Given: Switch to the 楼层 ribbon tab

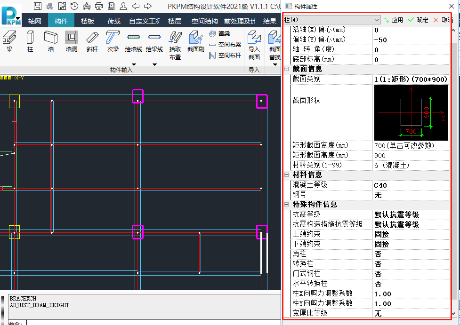Looking at the screenshot, I should 175,21.
